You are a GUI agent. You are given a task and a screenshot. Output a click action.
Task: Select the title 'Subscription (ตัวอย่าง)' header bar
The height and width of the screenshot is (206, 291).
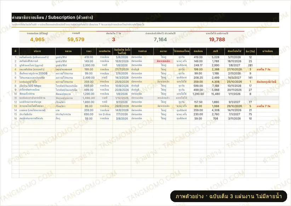(x=145, y=17)
